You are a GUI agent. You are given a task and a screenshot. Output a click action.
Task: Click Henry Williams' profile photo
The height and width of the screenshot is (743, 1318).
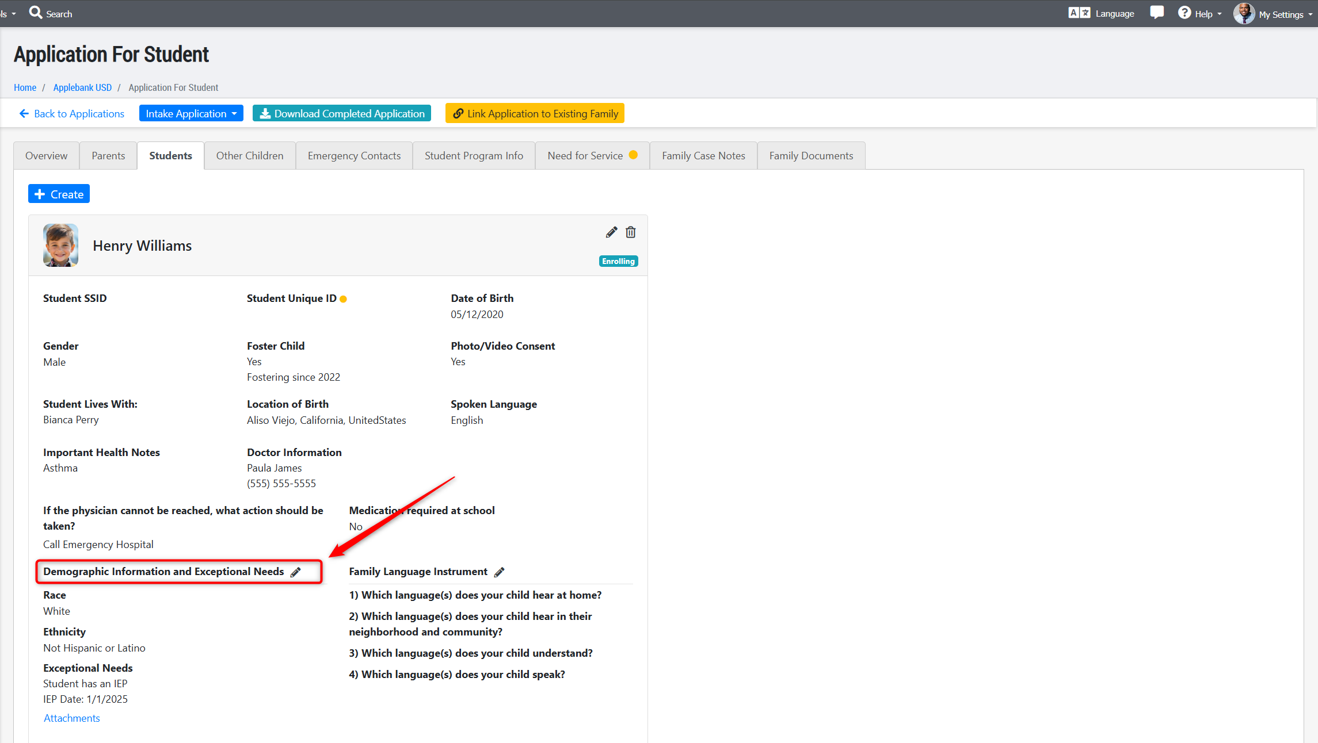(x=60, y=246)
